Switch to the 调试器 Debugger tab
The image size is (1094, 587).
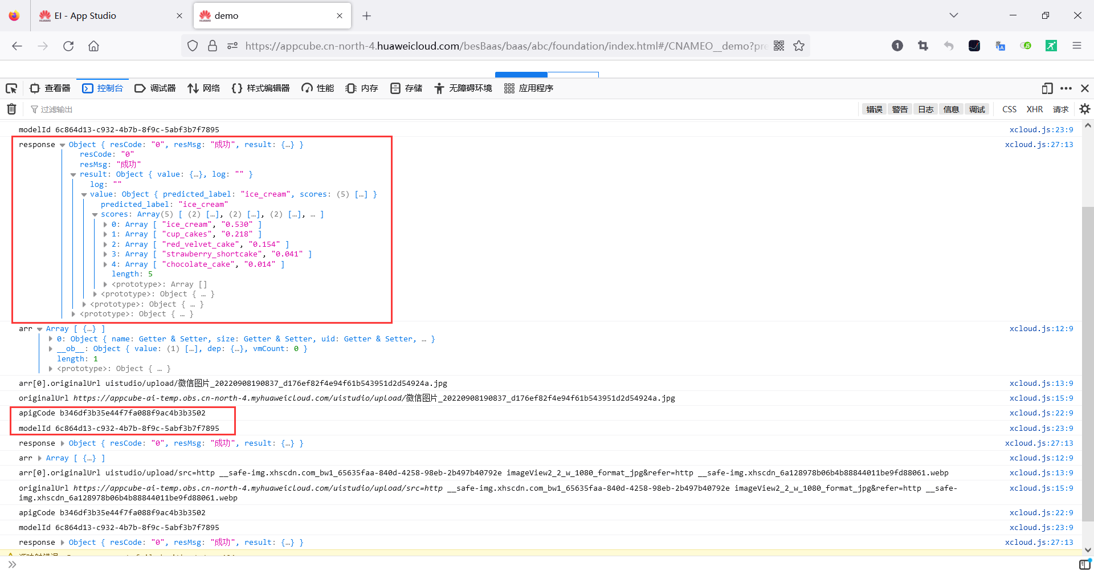[x=155, y=88]
